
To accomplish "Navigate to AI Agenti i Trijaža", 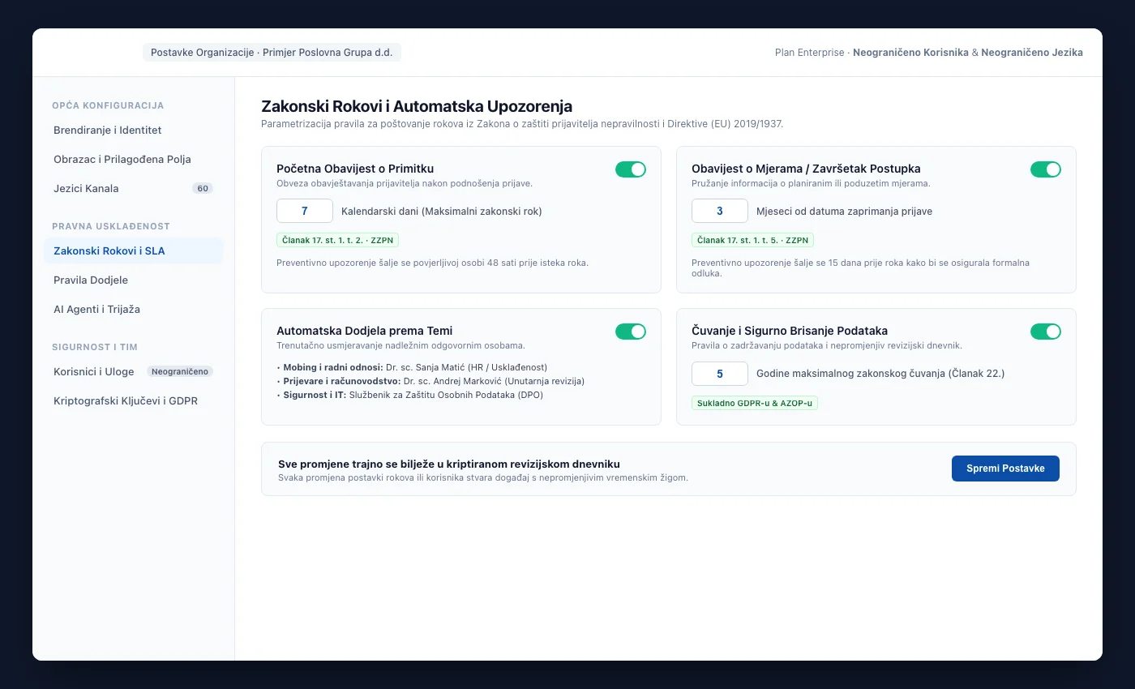I will click(134, 310).
